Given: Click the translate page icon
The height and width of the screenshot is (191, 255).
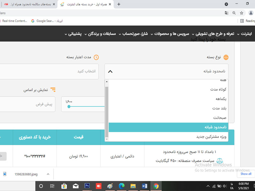Looking at the screenshot, I should click(226, 13).
